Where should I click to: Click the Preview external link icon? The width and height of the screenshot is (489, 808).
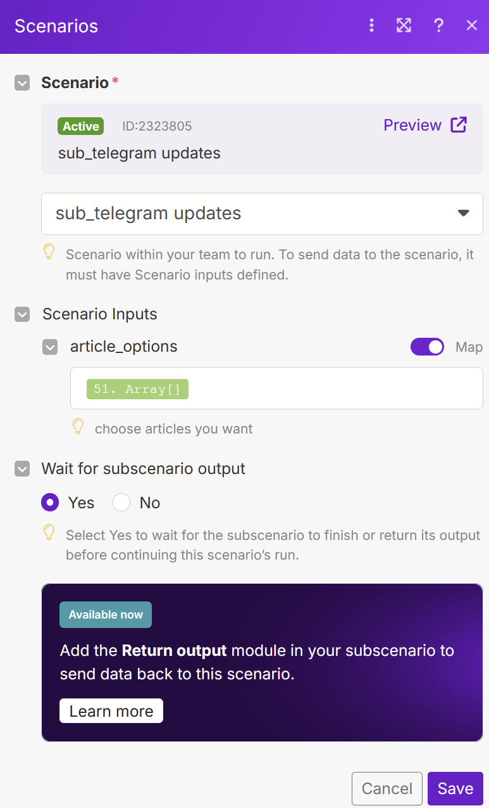459,125
